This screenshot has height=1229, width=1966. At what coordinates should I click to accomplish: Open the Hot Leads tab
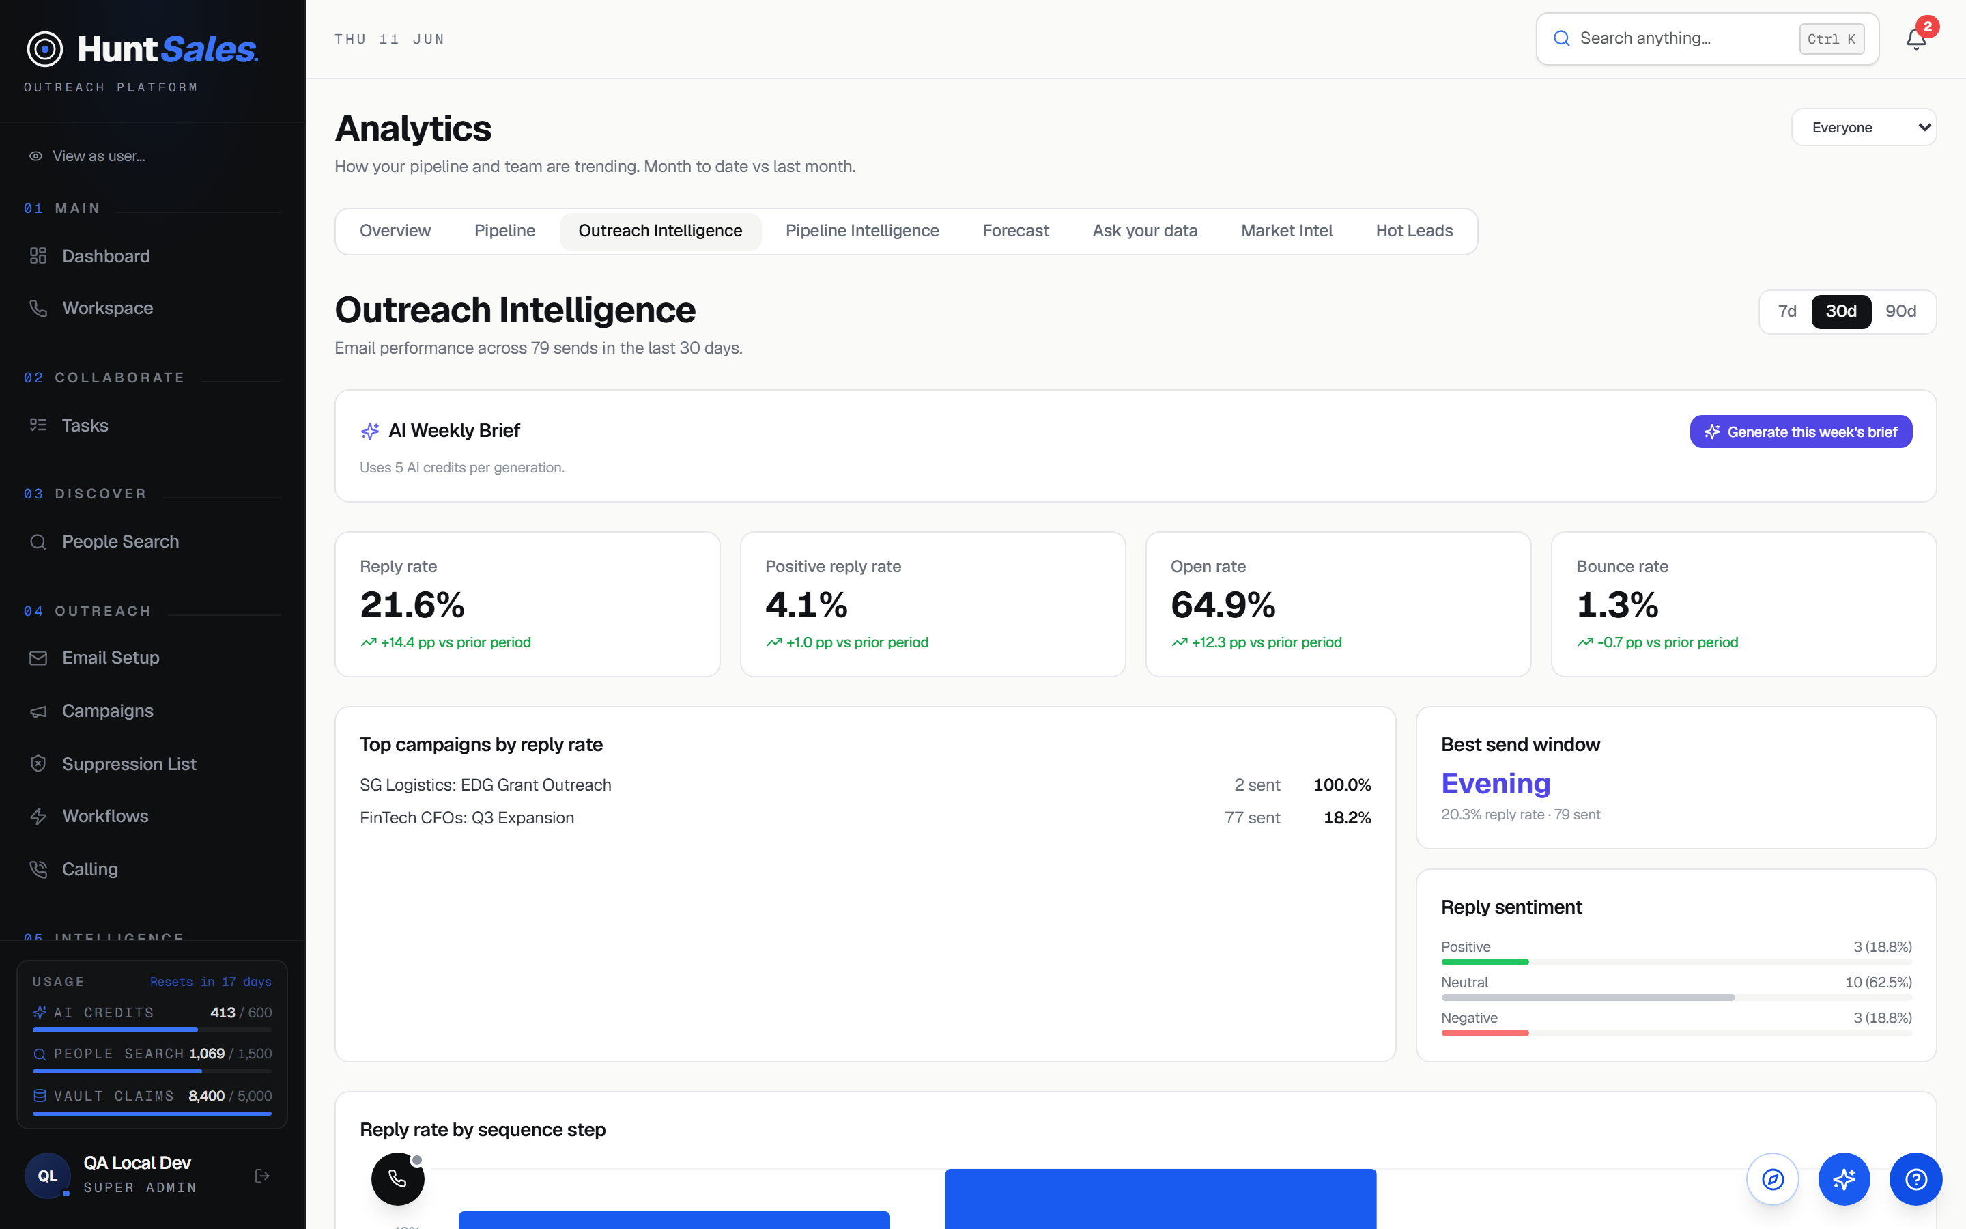pyautogui.click(x=1414, y=231)
